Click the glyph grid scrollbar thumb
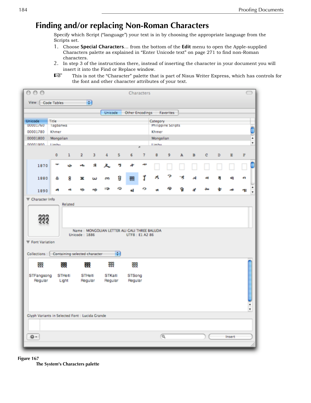This screenshot has width=311, height=403. pyautogui.click(x=253, y=165)
